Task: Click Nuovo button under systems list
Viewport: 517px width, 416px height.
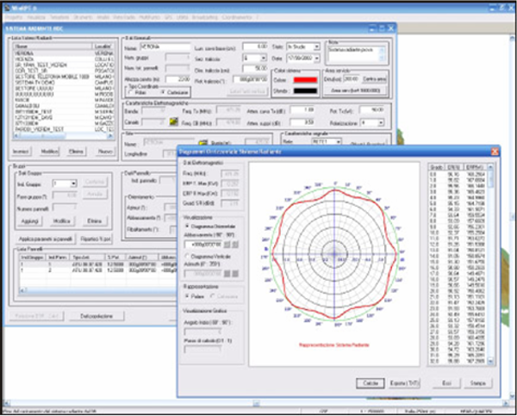Action: point(105,152)
